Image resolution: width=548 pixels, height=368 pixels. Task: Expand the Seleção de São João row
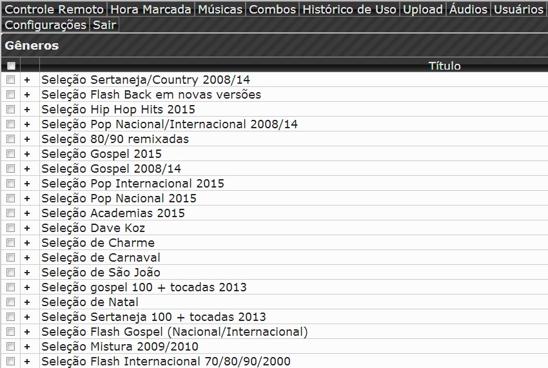coord(27,273)
